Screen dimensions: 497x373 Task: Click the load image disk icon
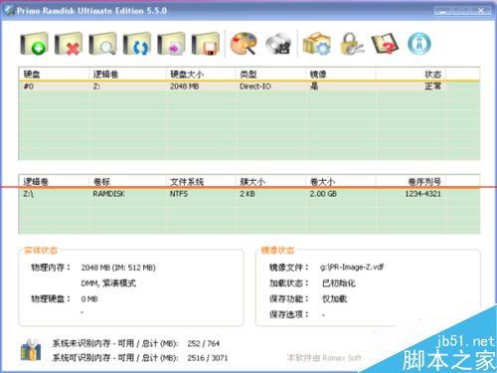(171, 44)
